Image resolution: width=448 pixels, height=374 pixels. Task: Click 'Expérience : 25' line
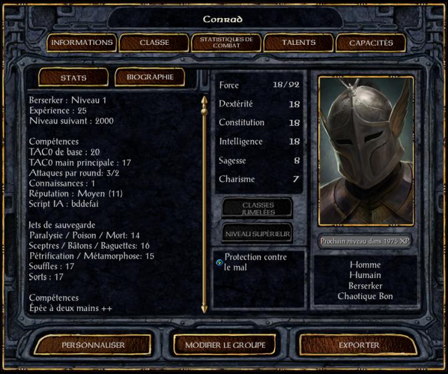tap(58, 110)
